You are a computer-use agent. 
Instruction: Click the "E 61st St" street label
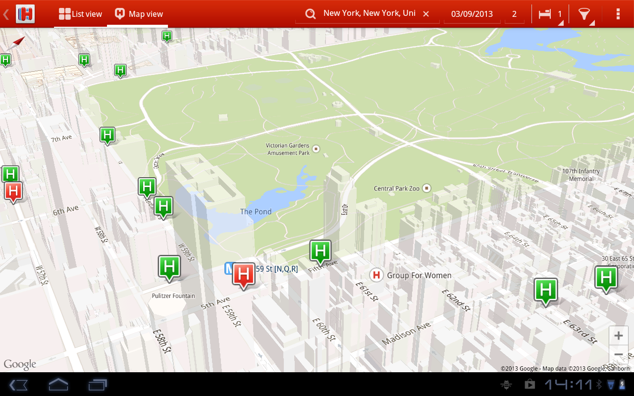pos(367,292)
